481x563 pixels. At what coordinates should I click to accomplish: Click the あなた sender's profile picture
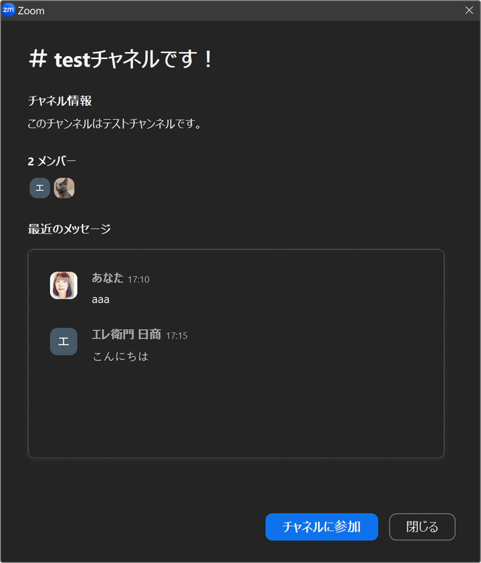(x=64, y=285)
